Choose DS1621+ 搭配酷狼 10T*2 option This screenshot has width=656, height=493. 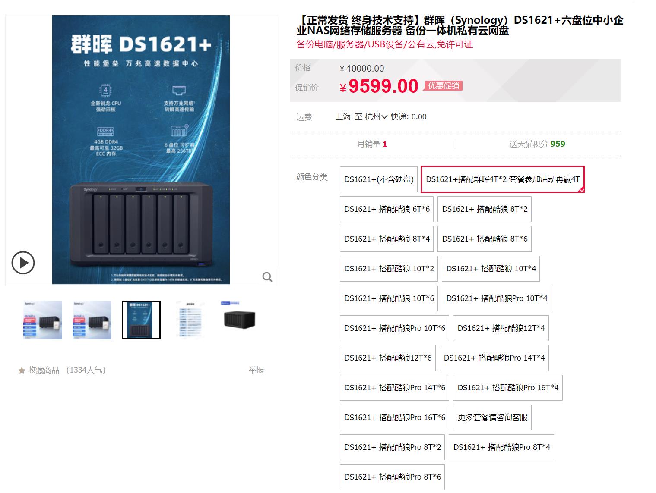[x=389, y=269]
